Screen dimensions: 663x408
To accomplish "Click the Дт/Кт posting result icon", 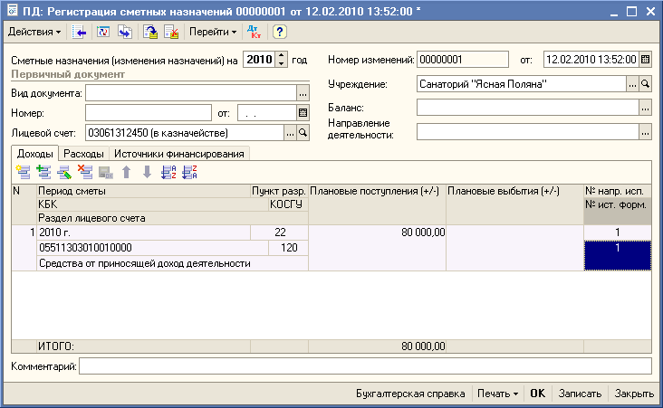I will pos(255,32).
